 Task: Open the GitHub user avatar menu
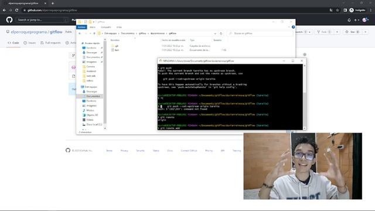(366, 20)
